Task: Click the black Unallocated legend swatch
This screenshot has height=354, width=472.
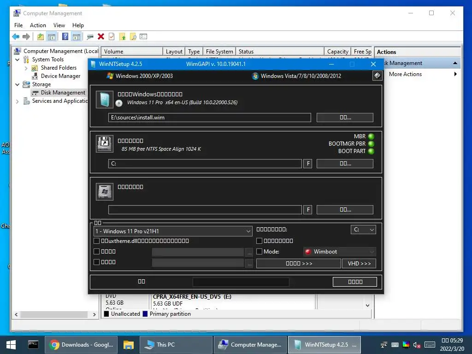Action: point(106,314)
